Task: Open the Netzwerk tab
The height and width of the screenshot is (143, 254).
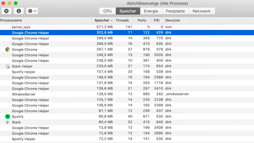Action: [x=202, y=11]
